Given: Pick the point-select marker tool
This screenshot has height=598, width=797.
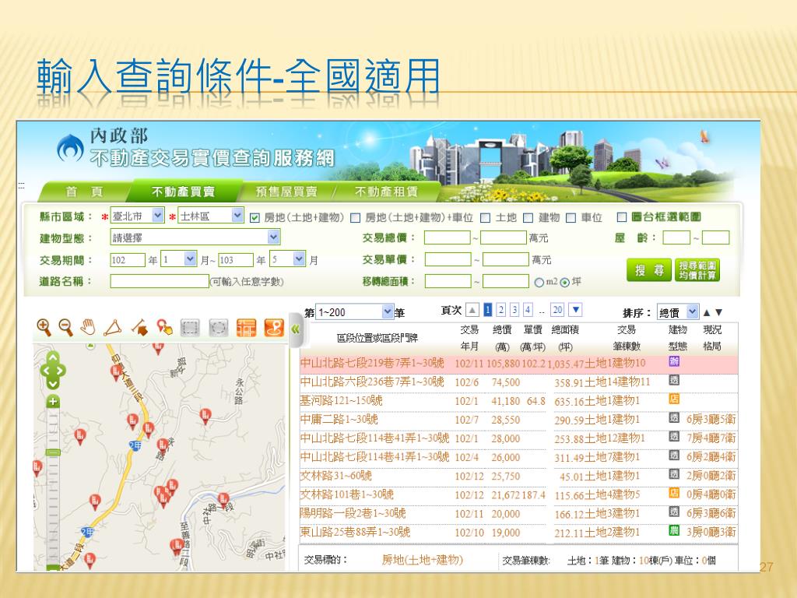Looking at the screenshot, I should [x=164, y=328].
